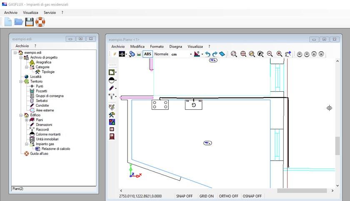Screen dimensions: 350x201
Task: Click the Undo arrow icon
Action: coord(207,54)
